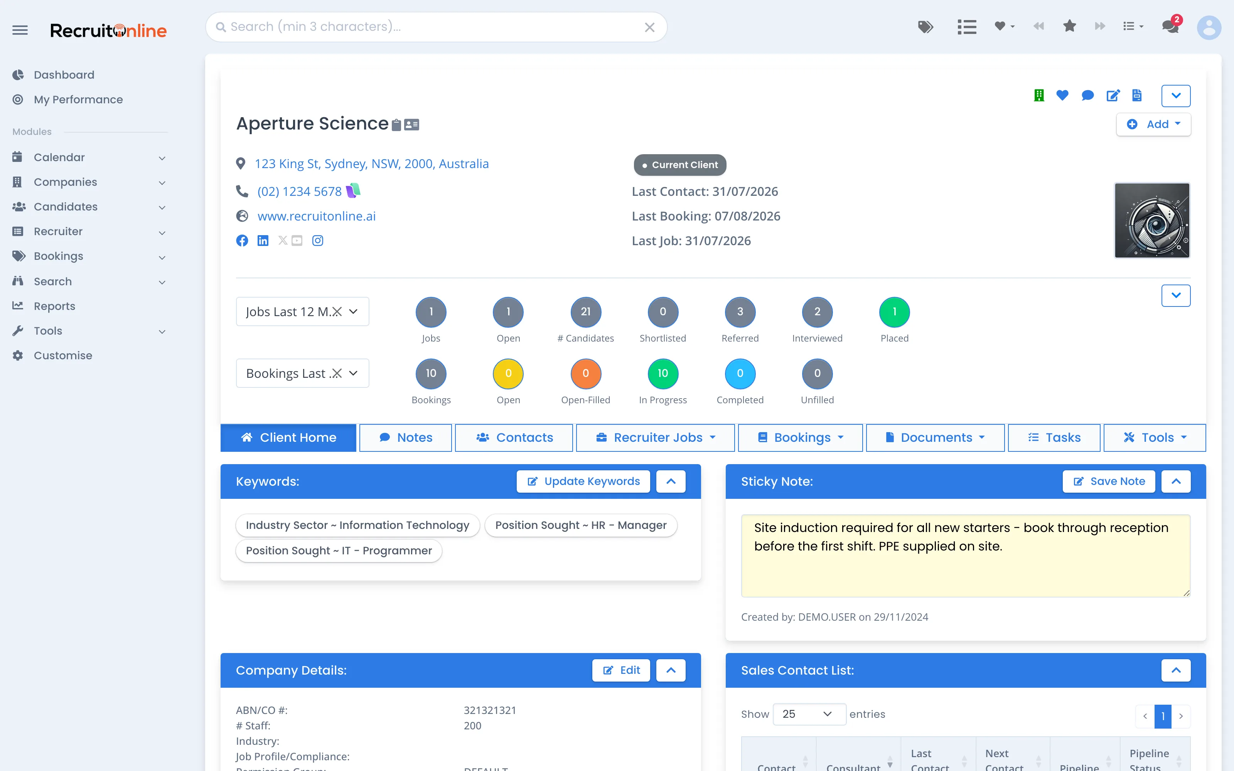Image resolution: width=1234 pixels, height=771 pixels.
Task: Open the Documents tab dropdown
Action: tap(935, 438)
